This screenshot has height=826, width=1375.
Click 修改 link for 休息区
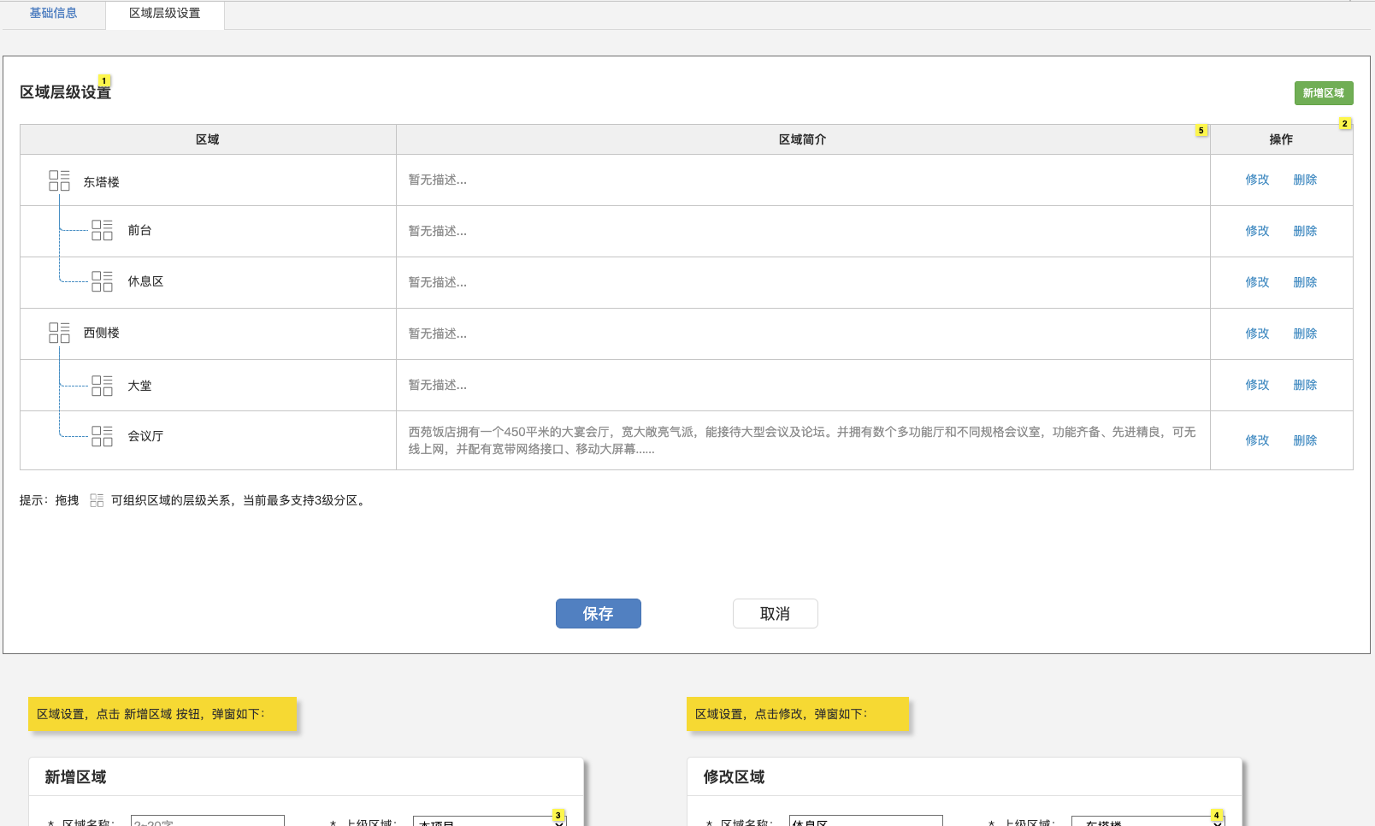point(1257,282)
